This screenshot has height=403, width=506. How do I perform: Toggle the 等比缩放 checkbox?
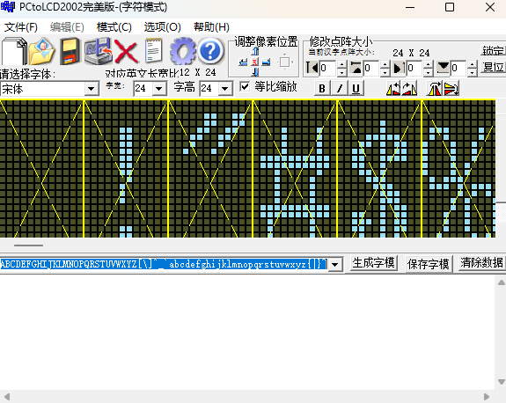(245, 86)
